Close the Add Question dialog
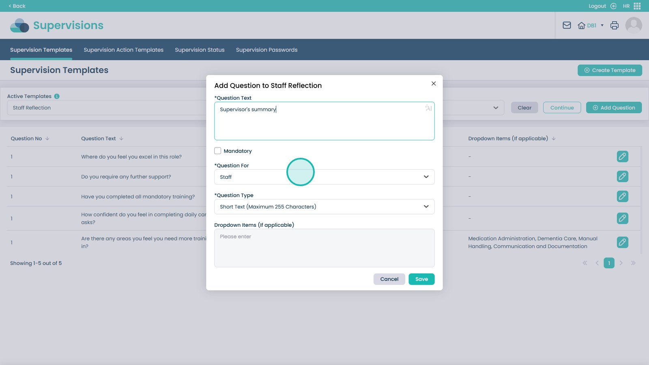This screenshot has height=365, width=649. click(434, 84)
